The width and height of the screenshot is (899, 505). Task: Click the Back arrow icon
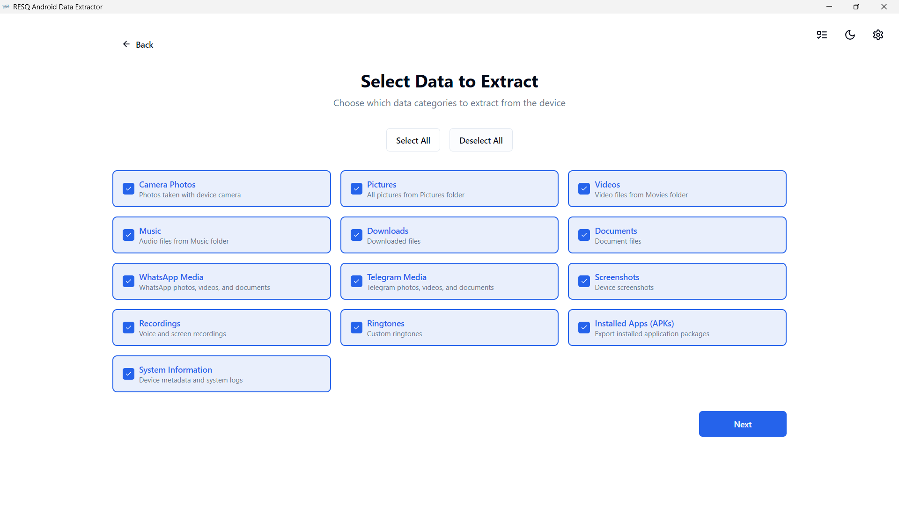(x=126, y=44)
